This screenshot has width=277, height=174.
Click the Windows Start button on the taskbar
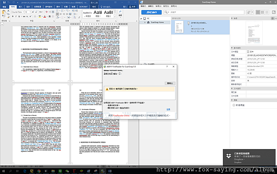coord(3,171)
